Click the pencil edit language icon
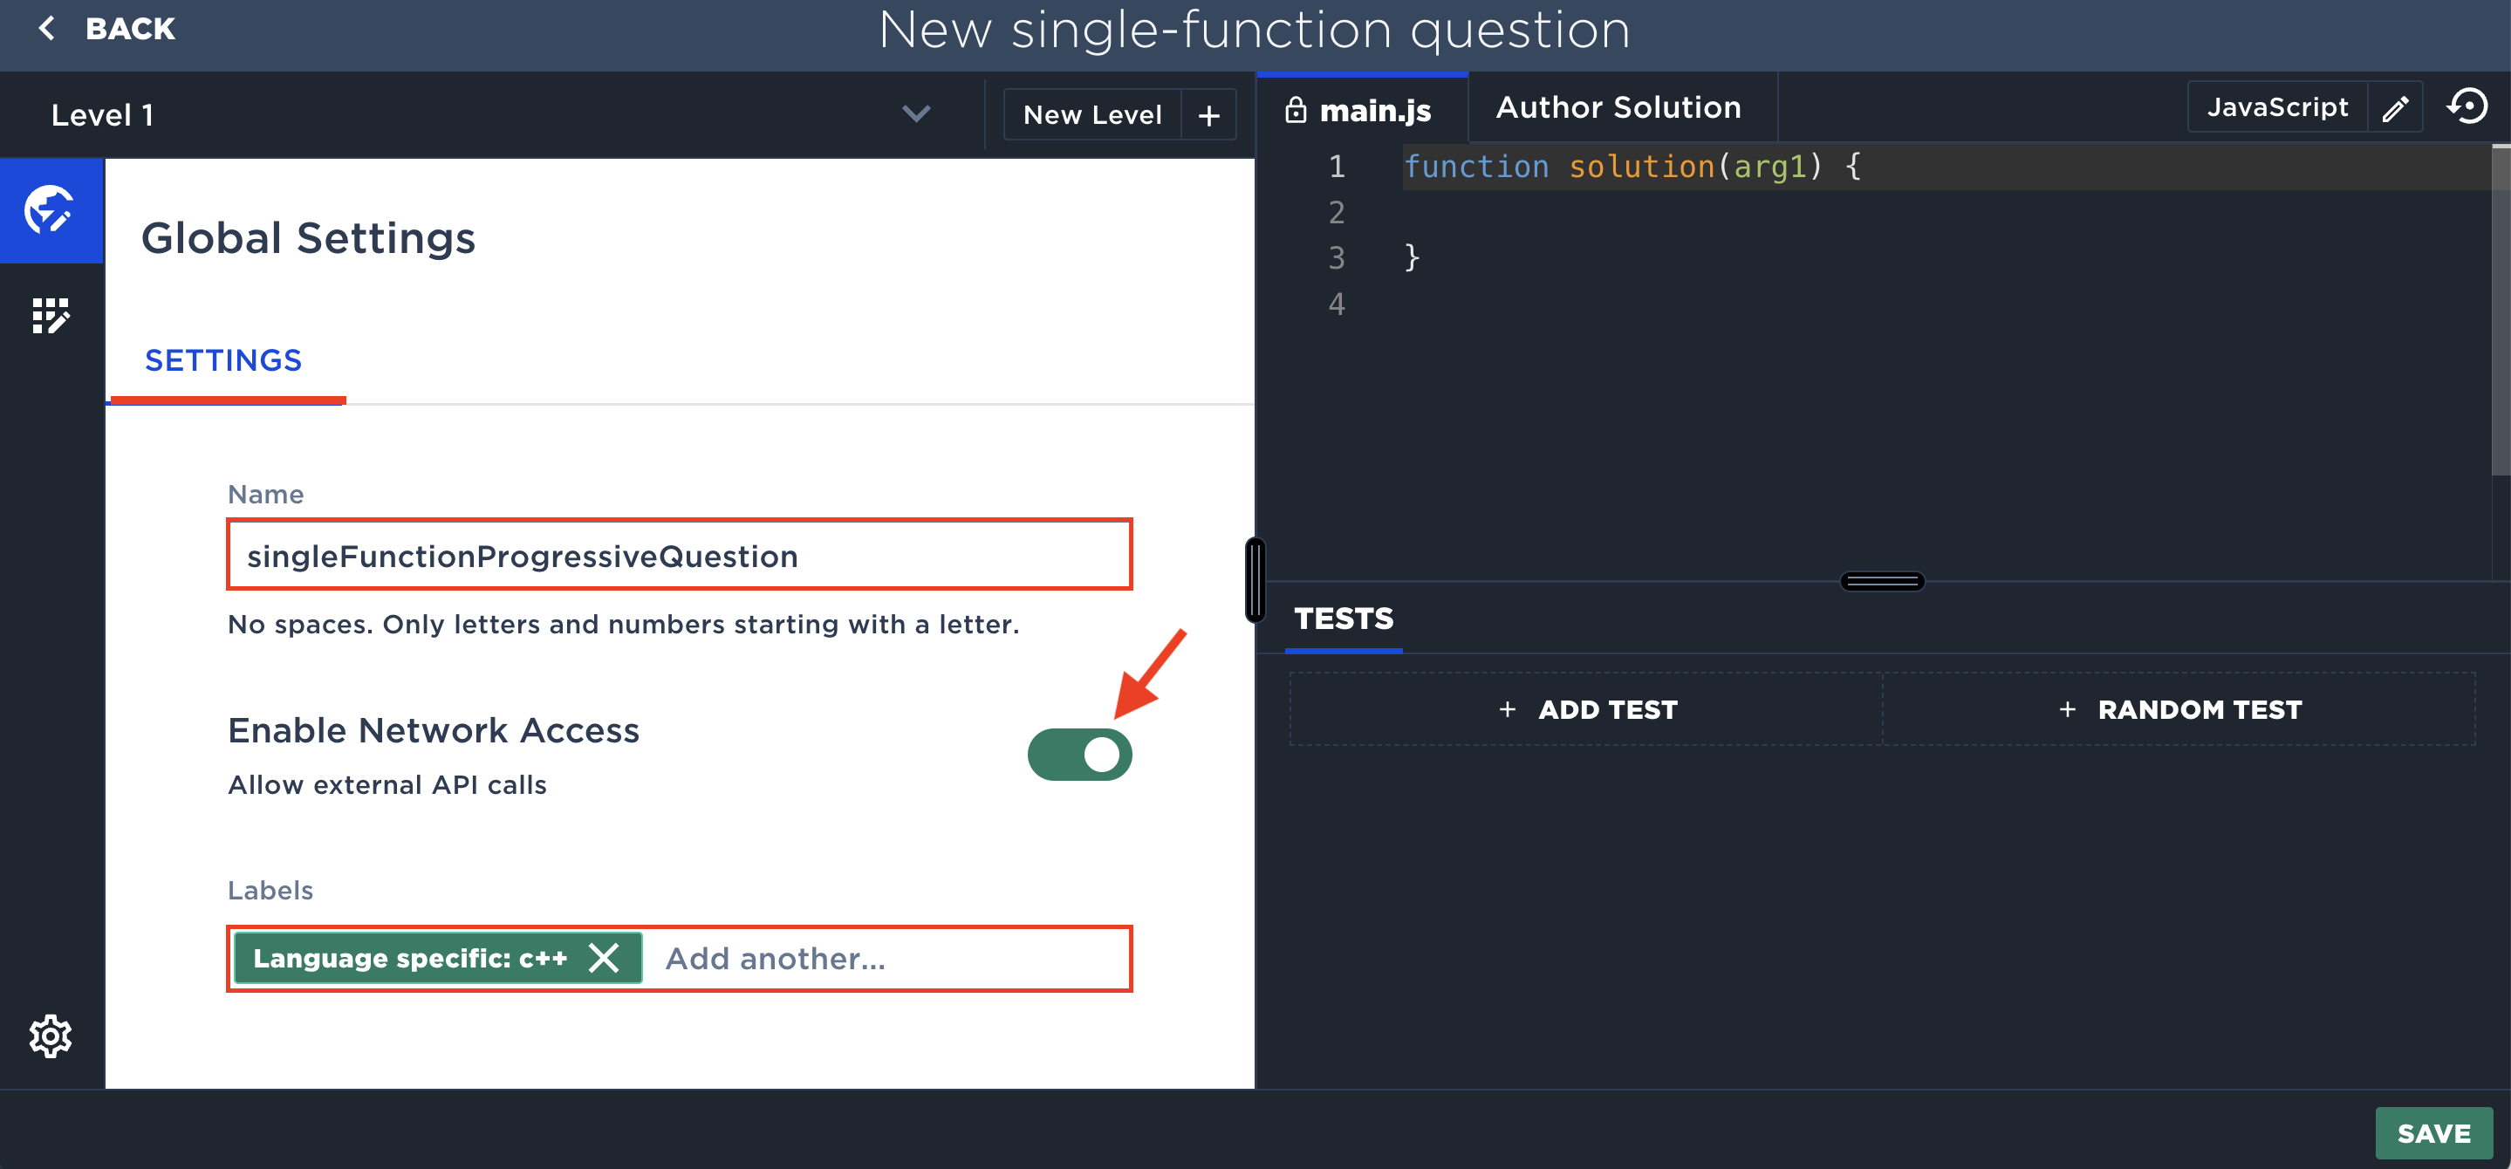Screen dimensions: 2511x1169 pyautogui.click(x=2395, y=108)
